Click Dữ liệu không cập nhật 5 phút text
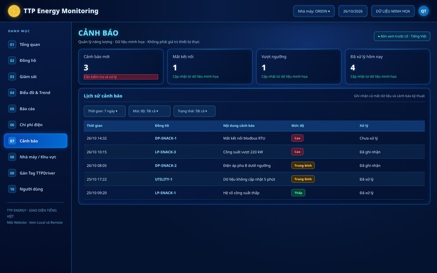The height and width of the screenshot is (273, 437). click(249, 179)
